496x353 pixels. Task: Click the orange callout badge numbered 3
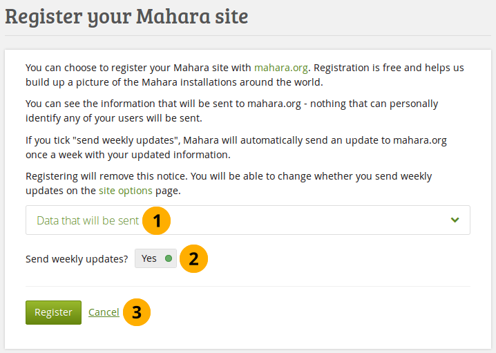coord(137,312)
